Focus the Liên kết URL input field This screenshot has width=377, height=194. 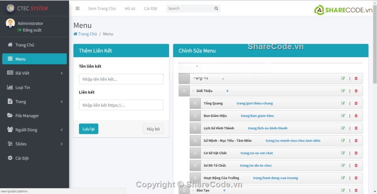[121, 105]
